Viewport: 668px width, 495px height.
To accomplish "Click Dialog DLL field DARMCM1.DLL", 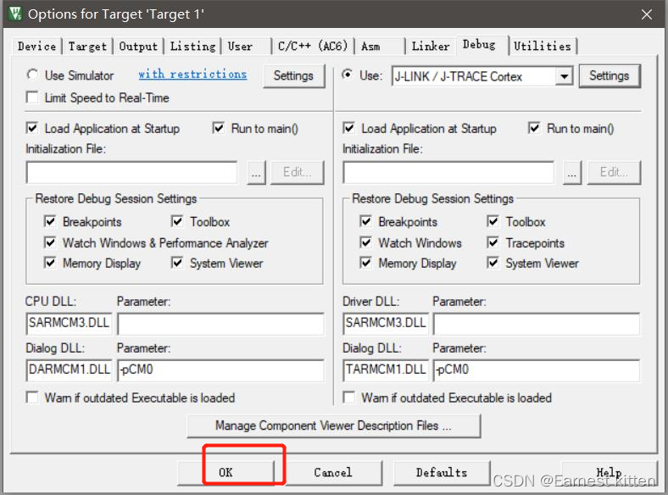I will (69, 370).
